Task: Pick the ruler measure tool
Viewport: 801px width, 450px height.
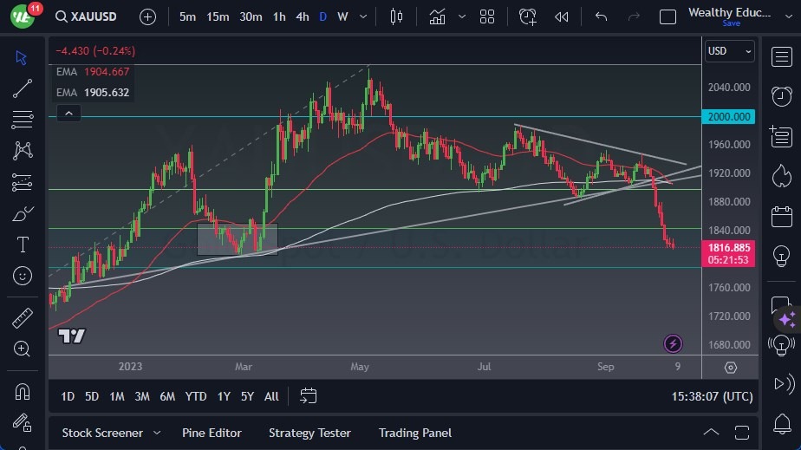Action: coord(23,318)
